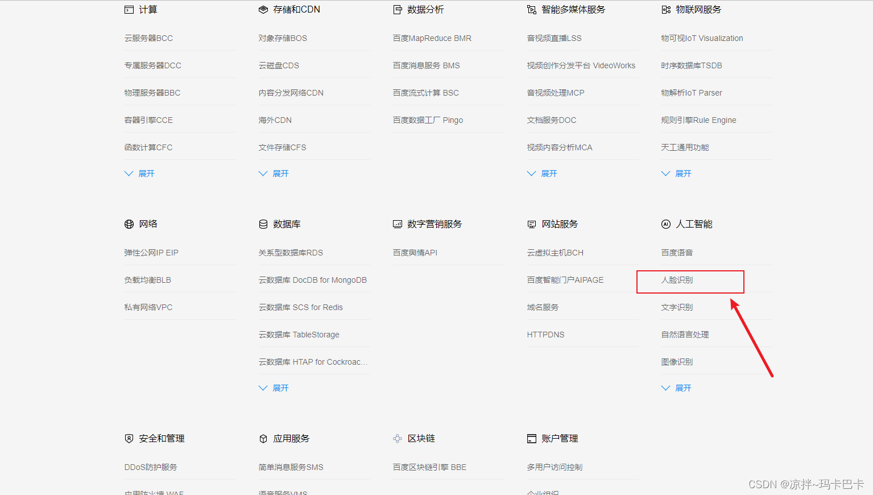The width and height of the screenshot is (873, 495).
Task: Open 域名服务 link
Action: coord(543,307)
